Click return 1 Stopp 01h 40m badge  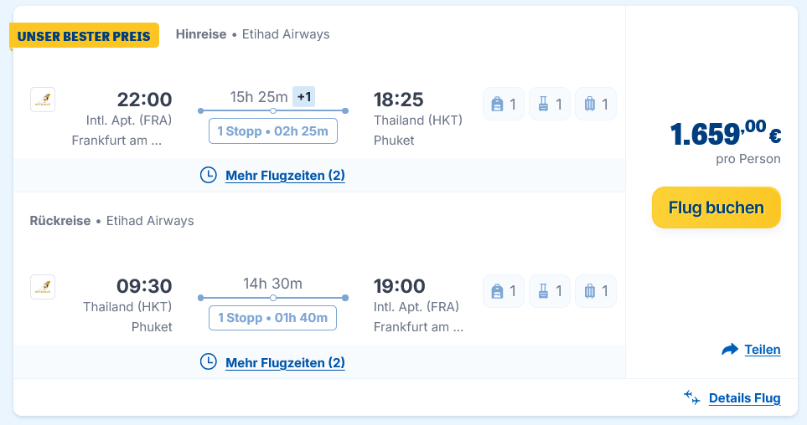[272, 318]
